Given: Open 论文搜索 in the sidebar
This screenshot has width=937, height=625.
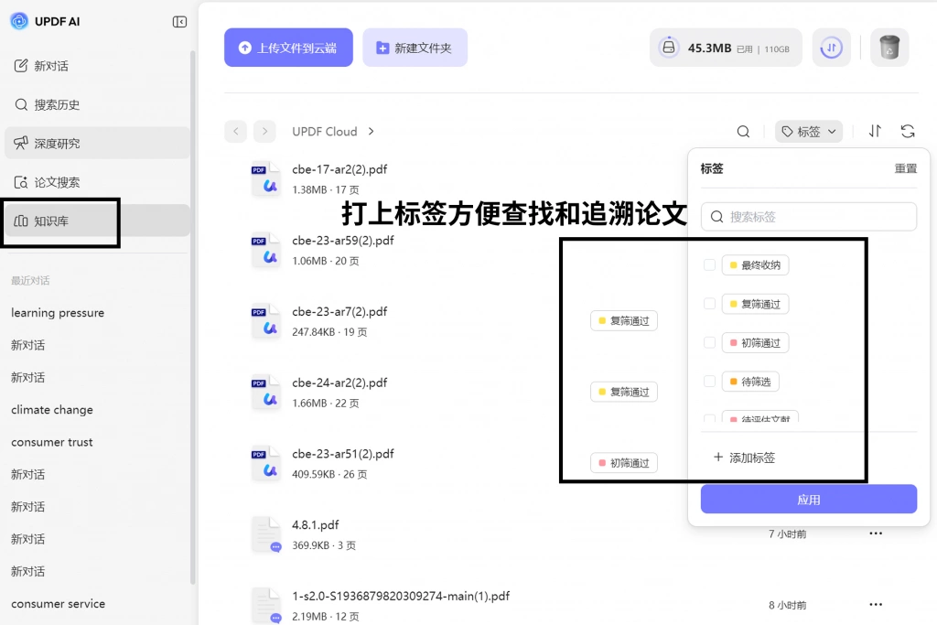Looking at the screenshot, I should point(97,182).
